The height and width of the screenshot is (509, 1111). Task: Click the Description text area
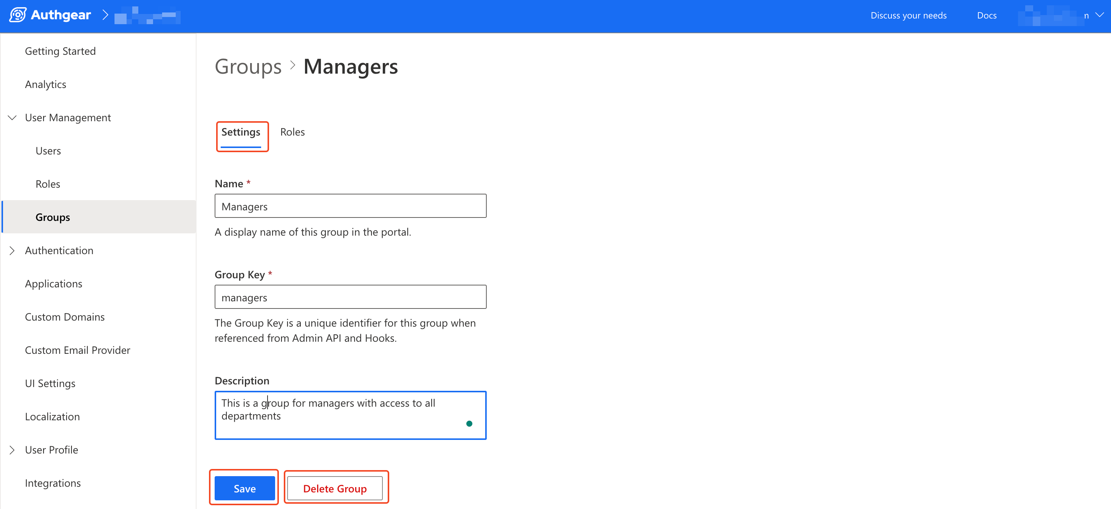tap(350, 415)
